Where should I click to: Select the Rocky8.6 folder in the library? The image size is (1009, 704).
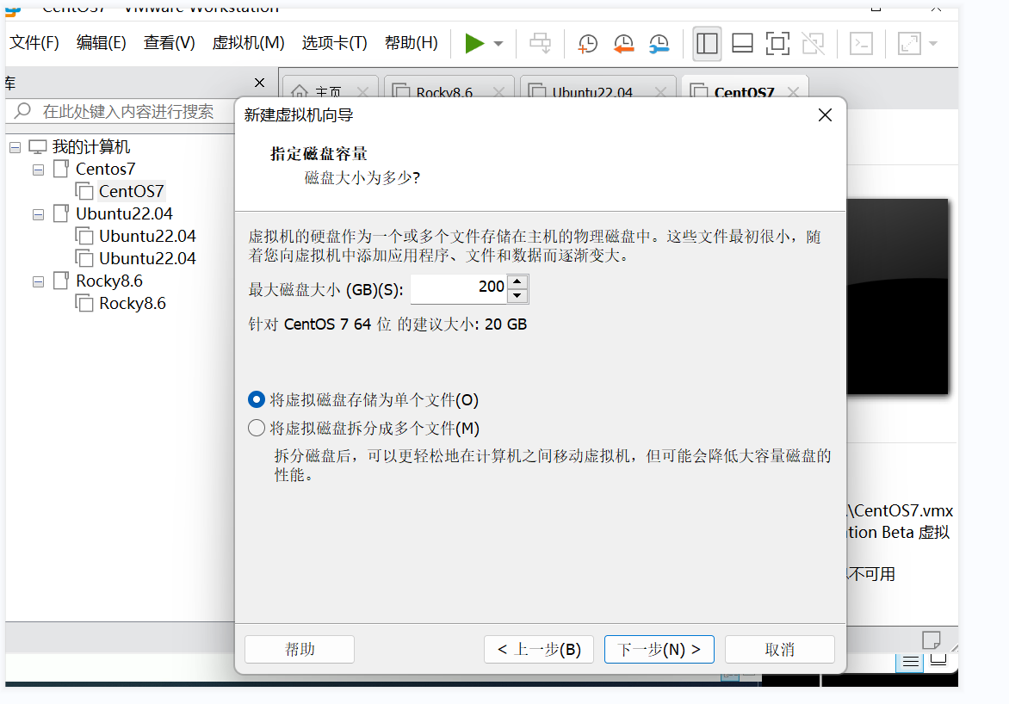(x=108, y=281)
